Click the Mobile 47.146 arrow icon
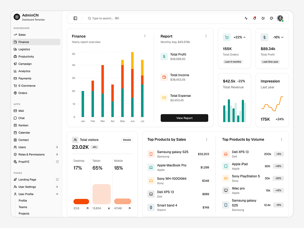The width and height of the screenshot is (304, 228). pyautogui.click(x=130, y=208)
